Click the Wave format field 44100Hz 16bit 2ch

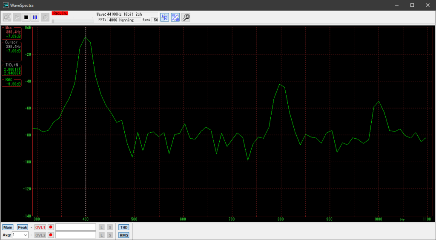(132, 14)
